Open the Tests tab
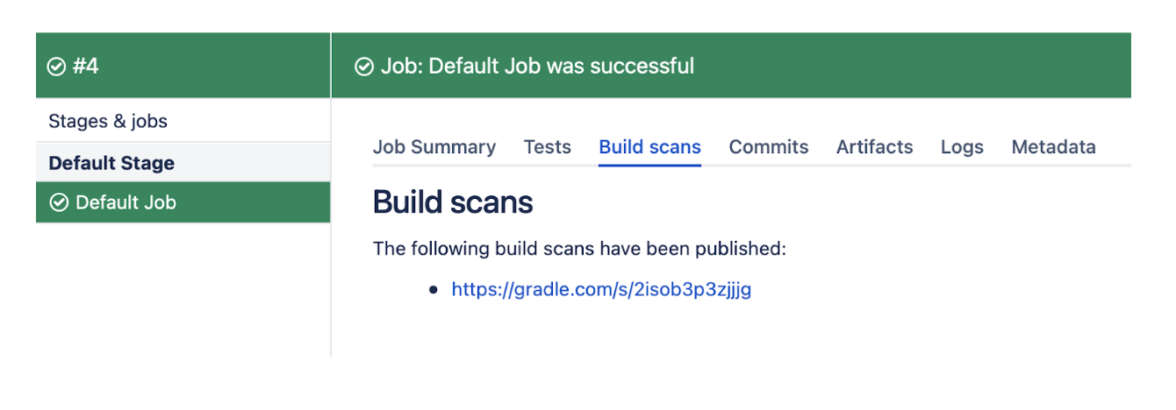This screenshot has height=410, width=1176. (548, 147)
